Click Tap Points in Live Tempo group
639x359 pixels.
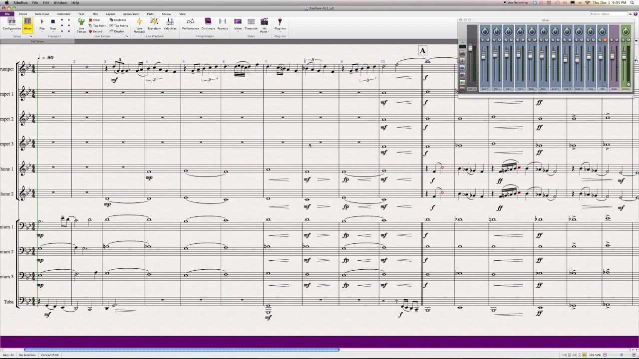pyautogui.click(x=118, y=25)
